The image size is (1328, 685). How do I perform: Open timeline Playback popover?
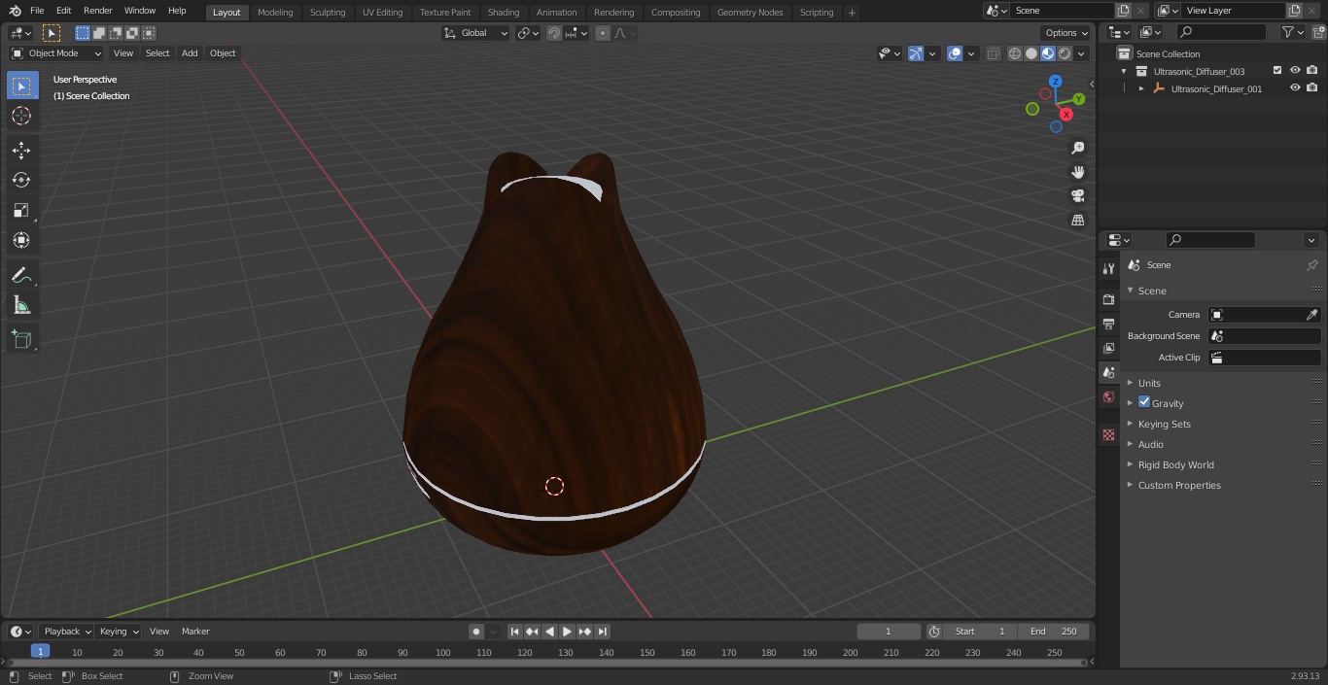66,632
